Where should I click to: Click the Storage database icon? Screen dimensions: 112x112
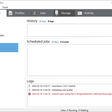(57, 13)
